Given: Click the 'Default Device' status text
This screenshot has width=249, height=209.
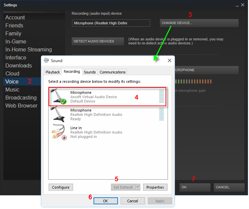Looking at the screenshot, I should [83, 101].
